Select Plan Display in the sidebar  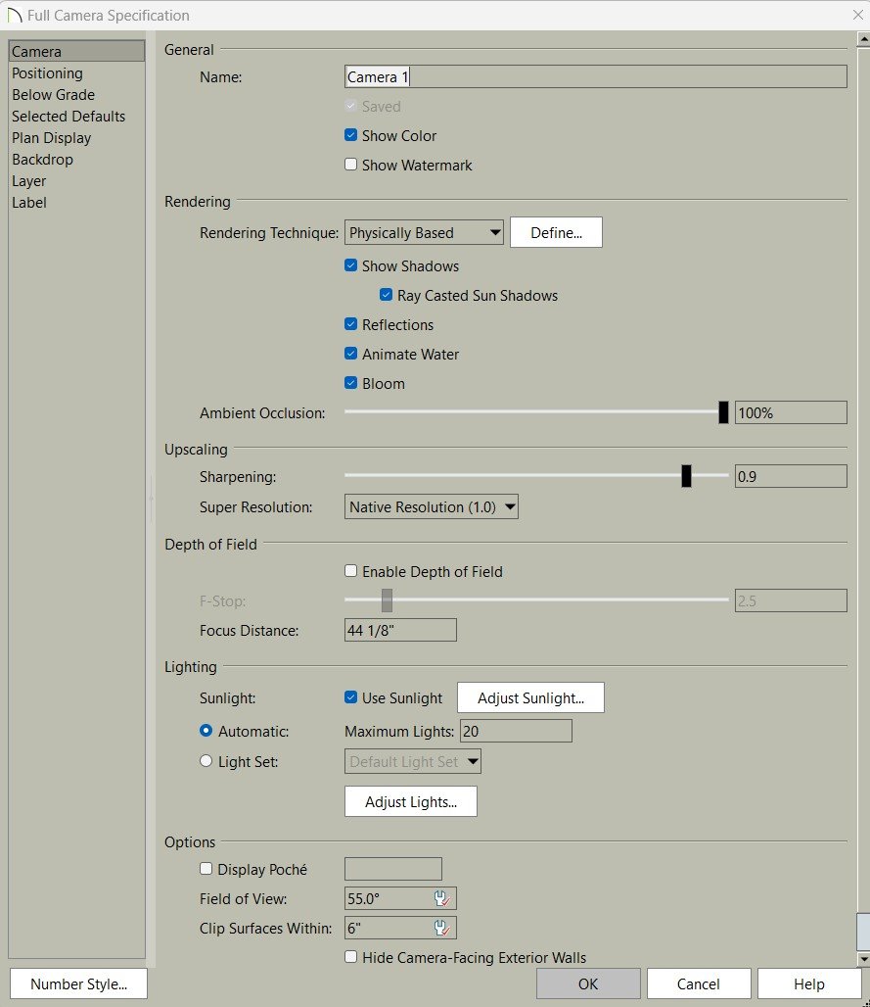(x=51, y=138)
